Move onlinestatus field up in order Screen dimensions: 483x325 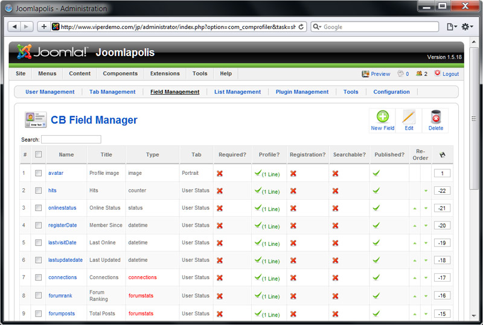tap(415, 209)
